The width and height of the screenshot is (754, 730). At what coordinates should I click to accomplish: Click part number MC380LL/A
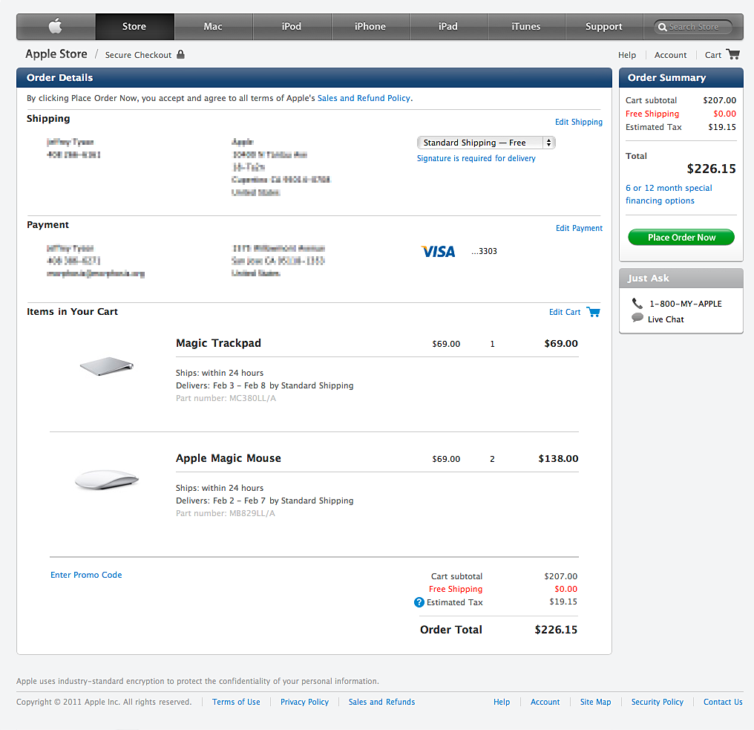click(252, 398)
